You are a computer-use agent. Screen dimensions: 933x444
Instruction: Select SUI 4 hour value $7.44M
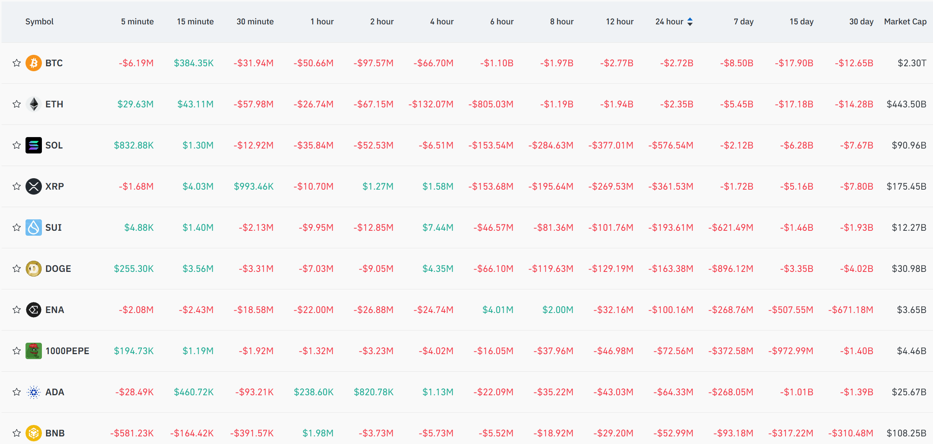tap(438, 228)
